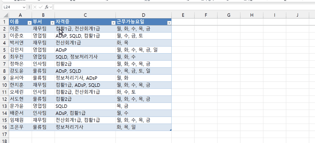
Task: Select the 부서 cell in 조은우's row
Action: point(43,127)
